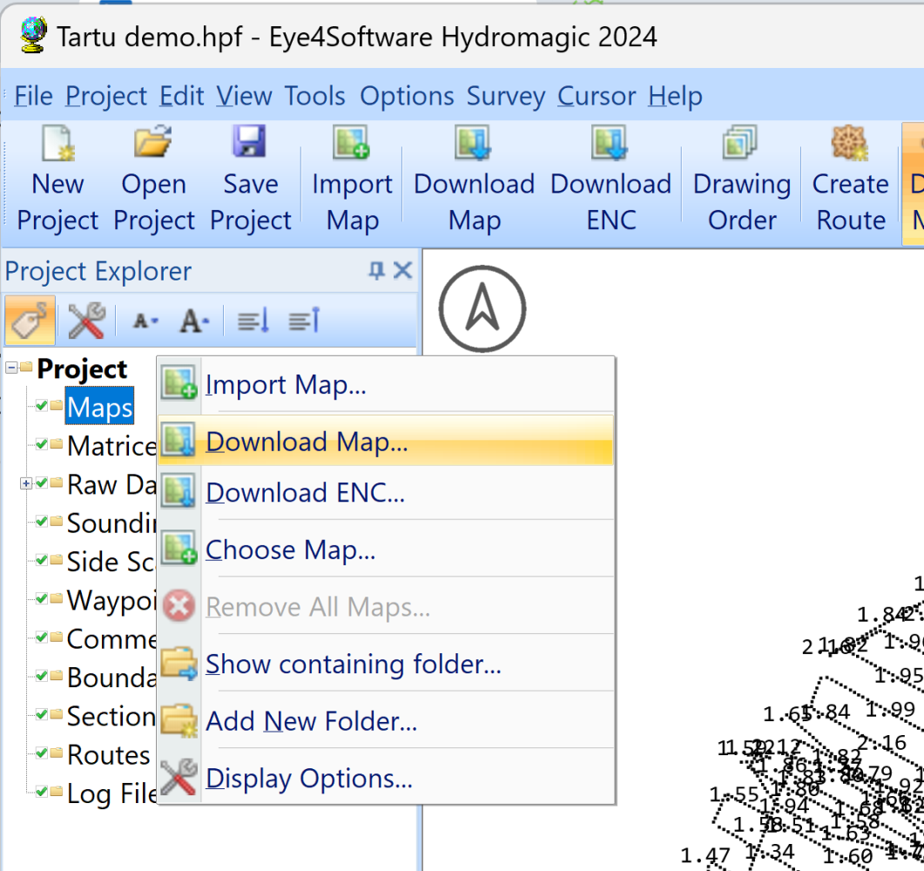Uncheck the Raw Data folder checkbox
The width and height of the screenshot is (924, 871).
(x=41, y=483)
